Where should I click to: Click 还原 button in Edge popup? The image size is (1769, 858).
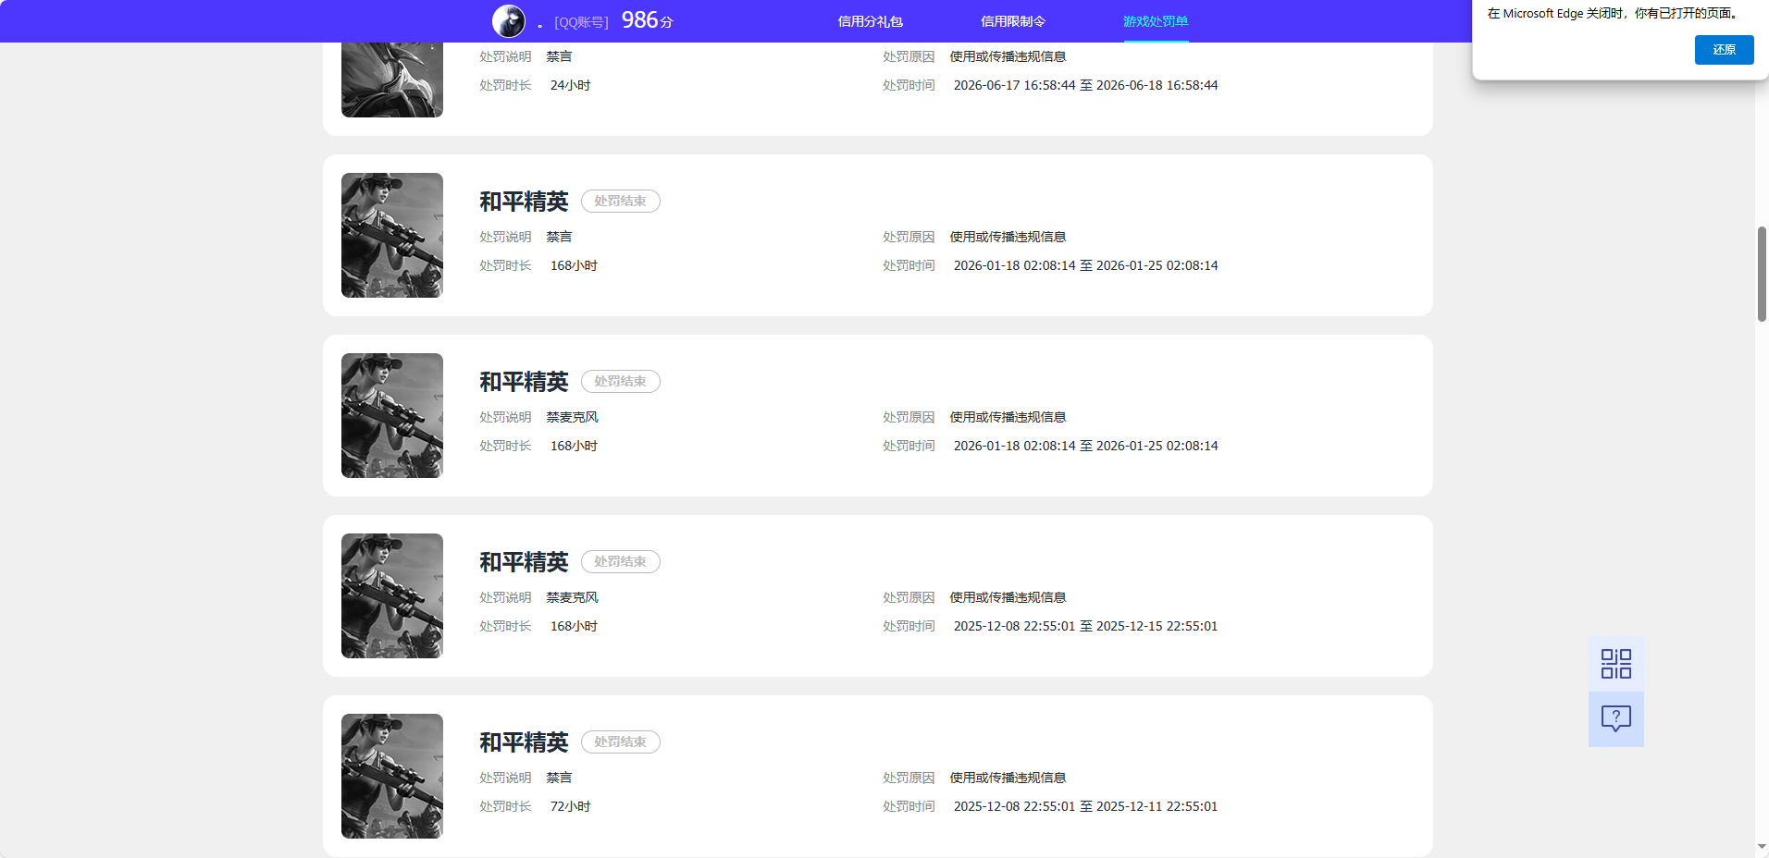click(x=1724, y=50)
